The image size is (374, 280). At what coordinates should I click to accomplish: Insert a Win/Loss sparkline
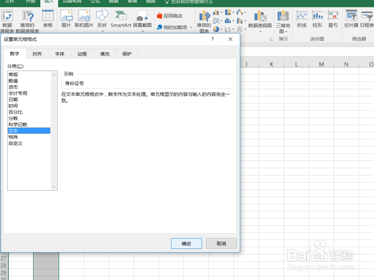click(x=333, y=19)
